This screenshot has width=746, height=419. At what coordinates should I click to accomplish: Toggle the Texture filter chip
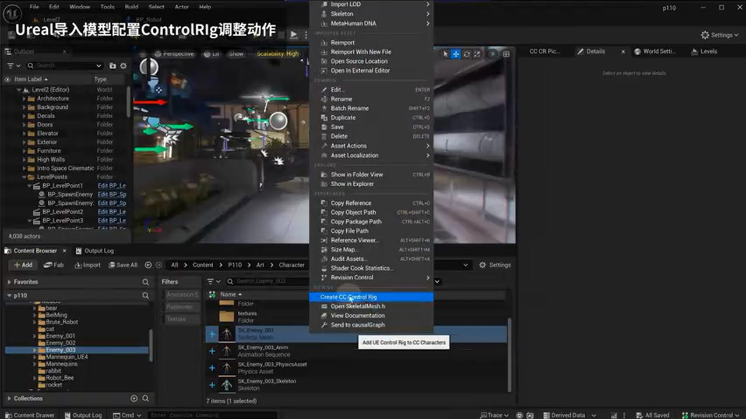coord(176,319)
